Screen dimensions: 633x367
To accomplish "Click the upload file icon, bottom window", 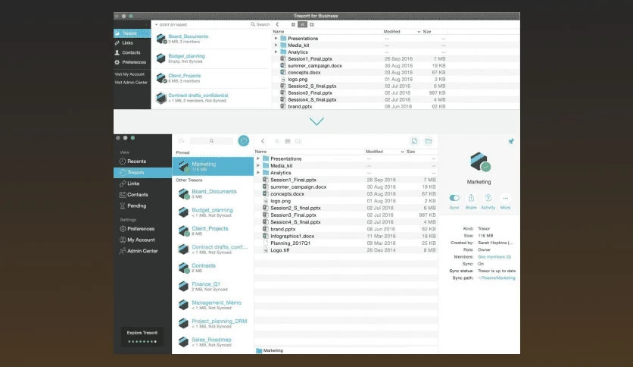I will 414,141.
